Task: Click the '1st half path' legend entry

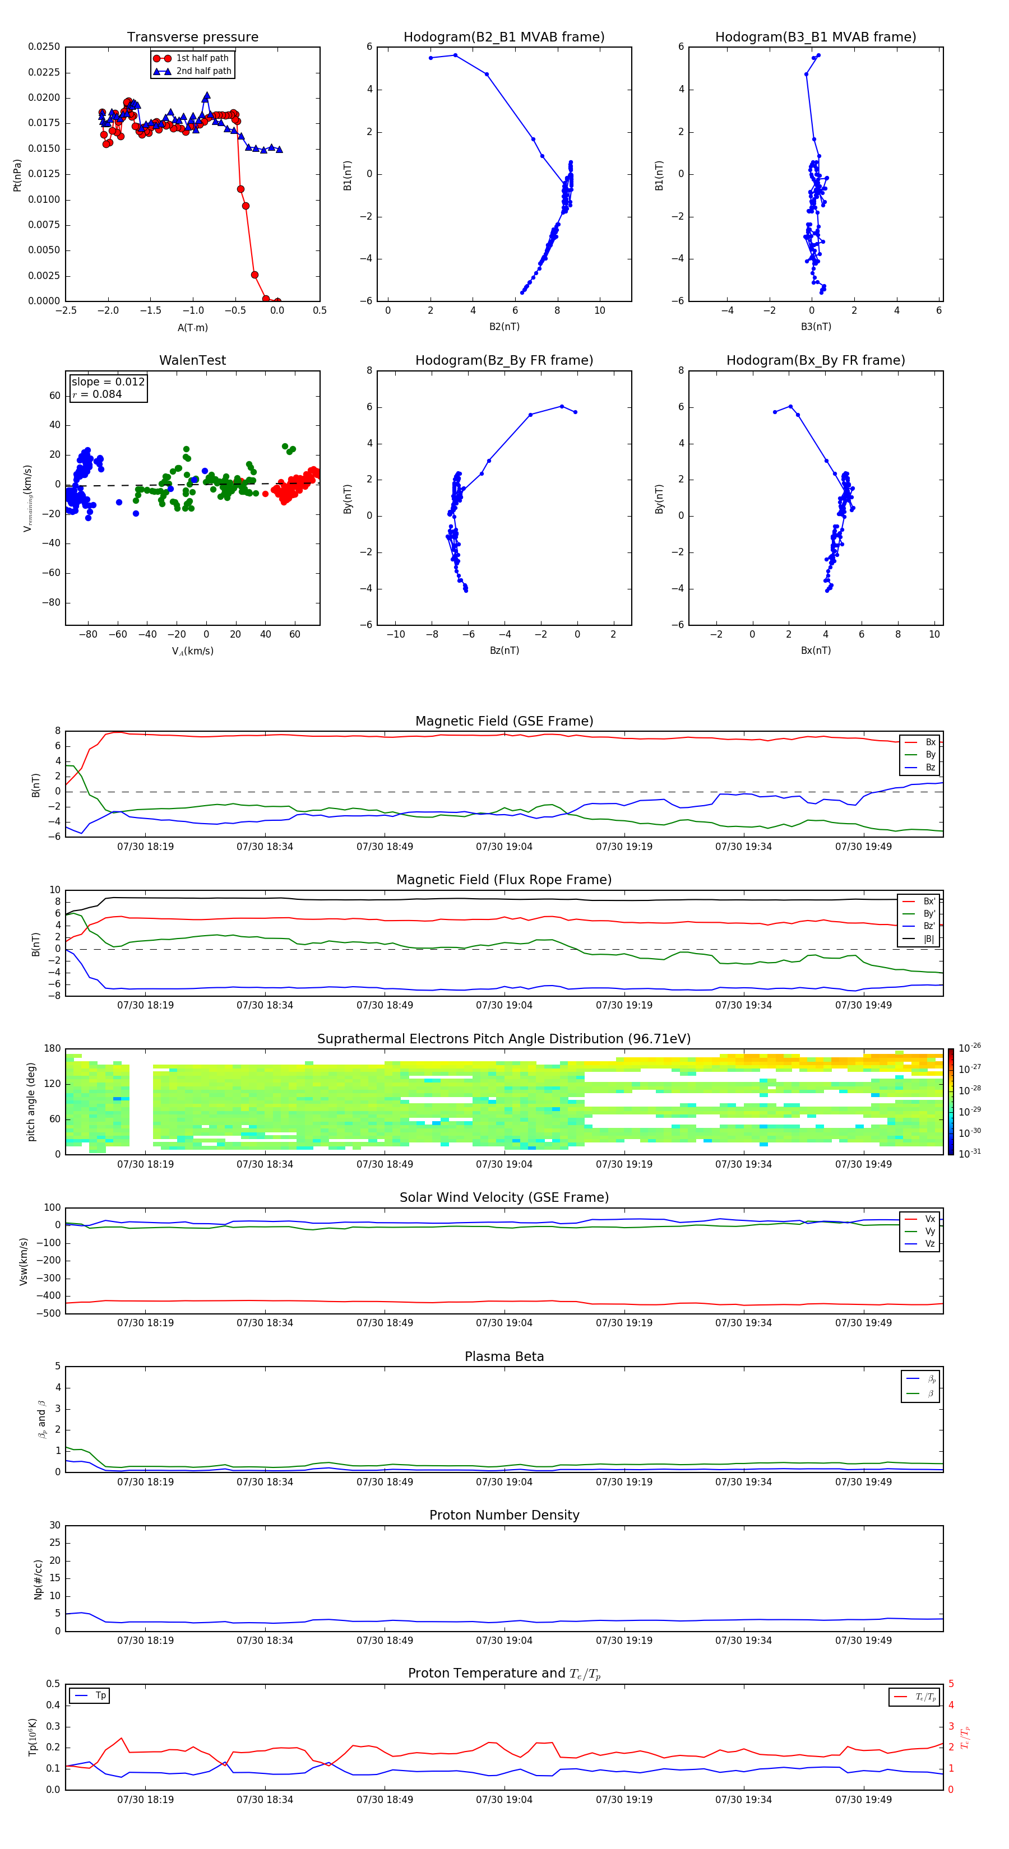Action: (191, 58)
